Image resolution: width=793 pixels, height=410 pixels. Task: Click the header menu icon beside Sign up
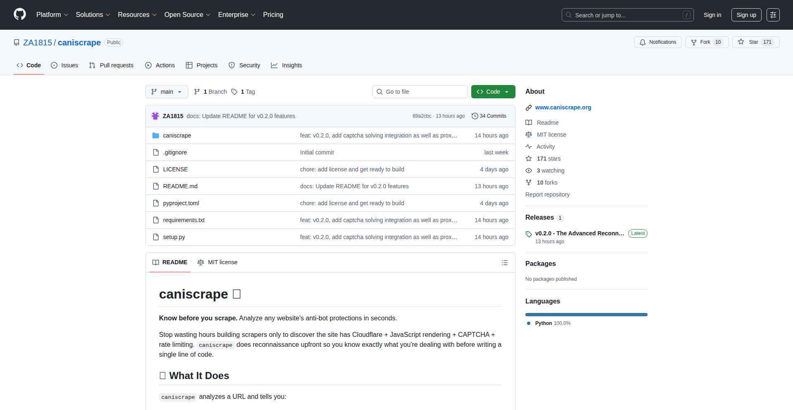point(773,15)
